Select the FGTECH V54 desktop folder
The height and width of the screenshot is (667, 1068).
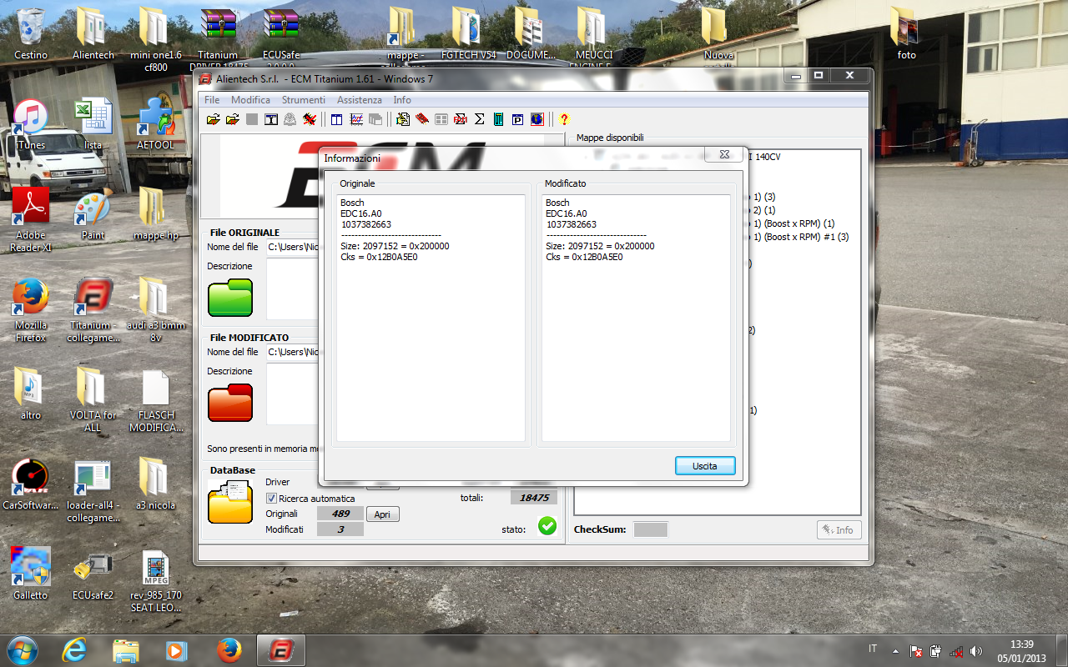point(468,33)
